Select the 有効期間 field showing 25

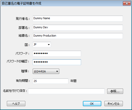(50, 81)
